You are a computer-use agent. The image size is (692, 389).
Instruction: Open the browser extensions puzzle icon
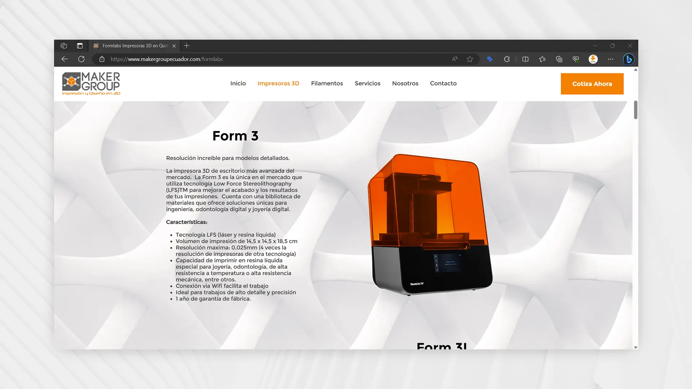pos(507,59)
